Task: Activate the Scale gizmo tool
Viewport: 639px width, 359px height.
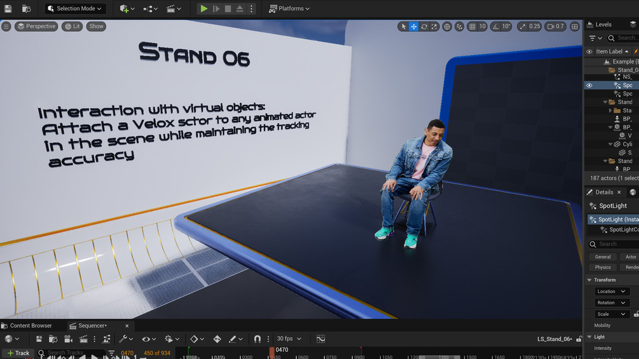Action: [434, 27]
